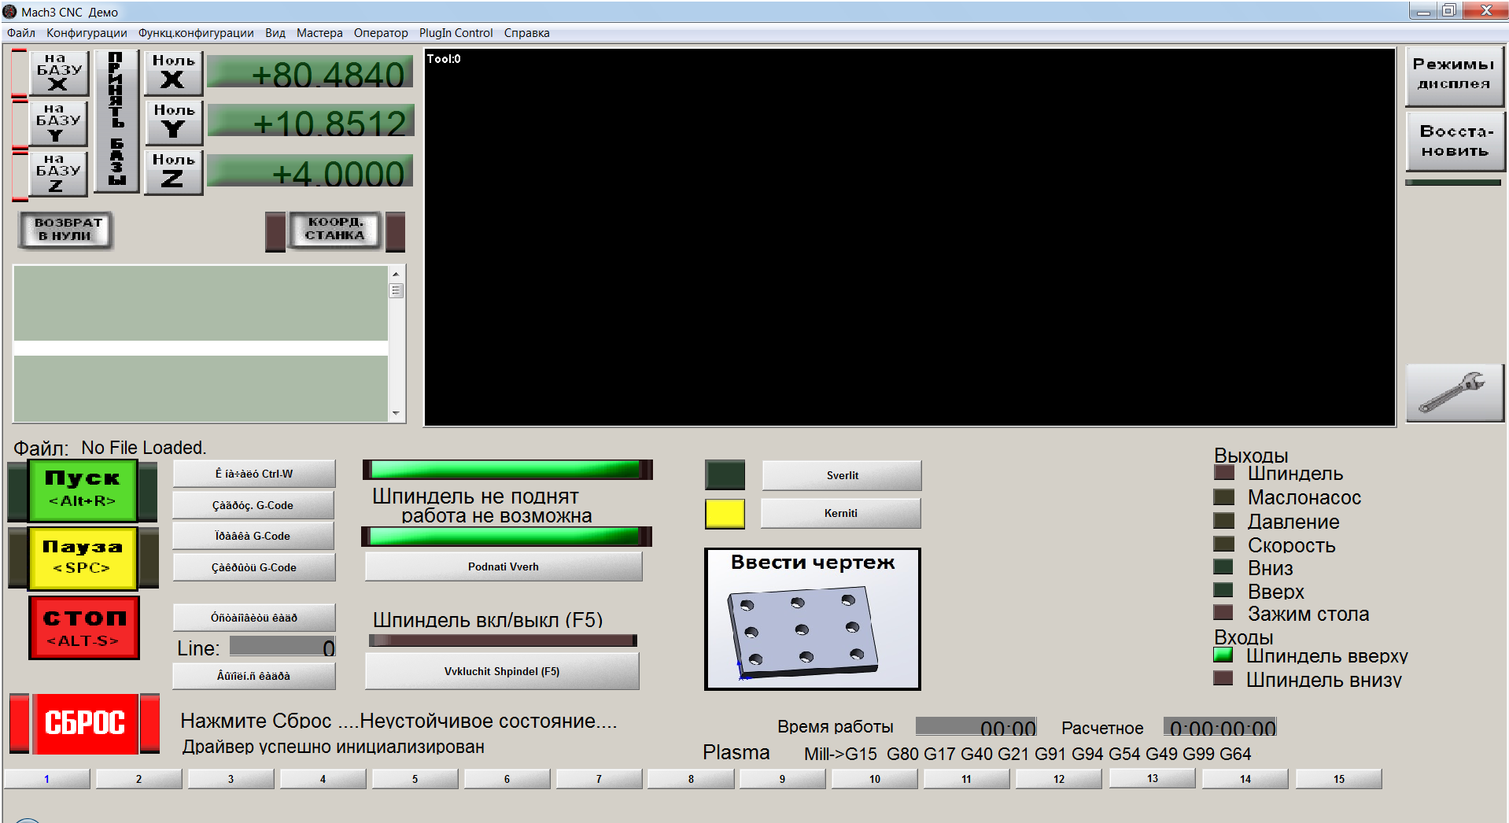
Task: Click the Sverlit button
Action: tap(842, 475)
